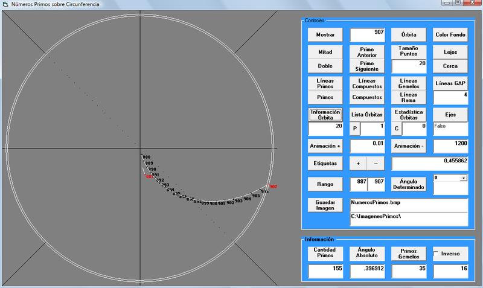
Task: Toggle the Ejes axes button
Action: [450, 114]
